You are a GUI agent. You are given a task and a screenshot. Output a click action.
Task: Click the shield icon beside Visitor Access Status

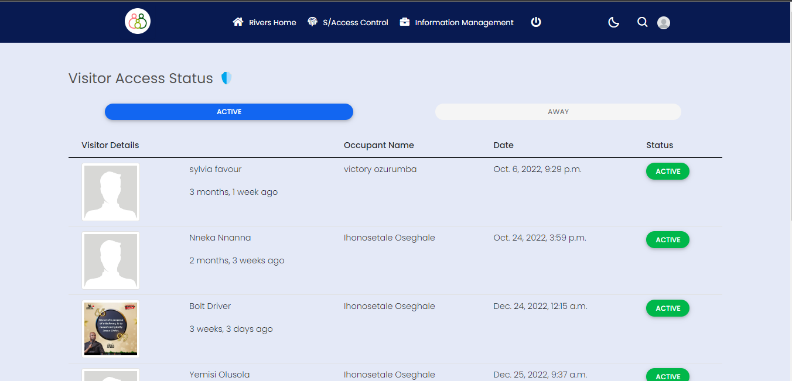[227, 78]
